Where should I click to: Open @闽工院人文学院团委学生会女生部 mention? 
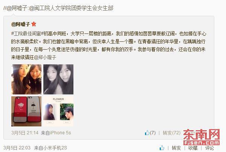(71, 8)
